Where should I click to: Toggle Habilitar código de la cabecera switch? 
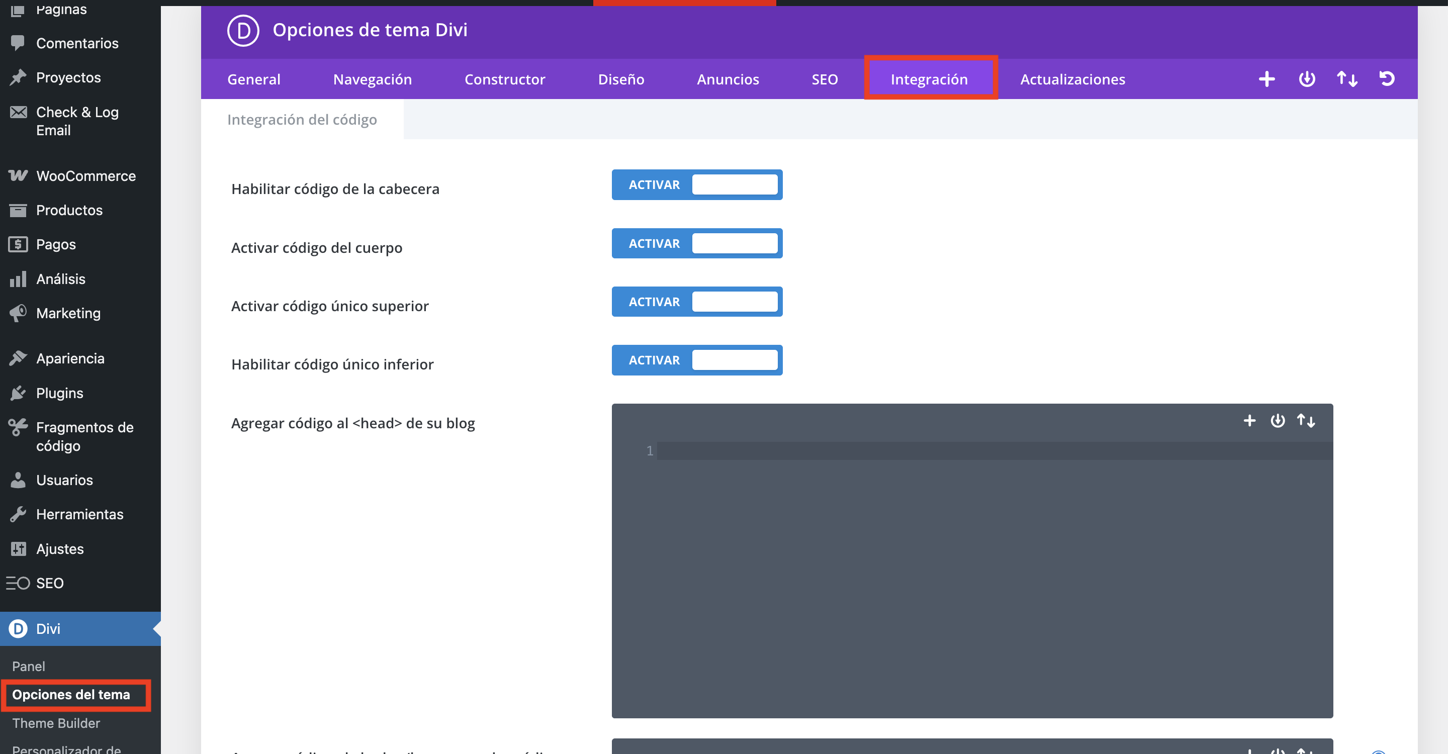696,185
